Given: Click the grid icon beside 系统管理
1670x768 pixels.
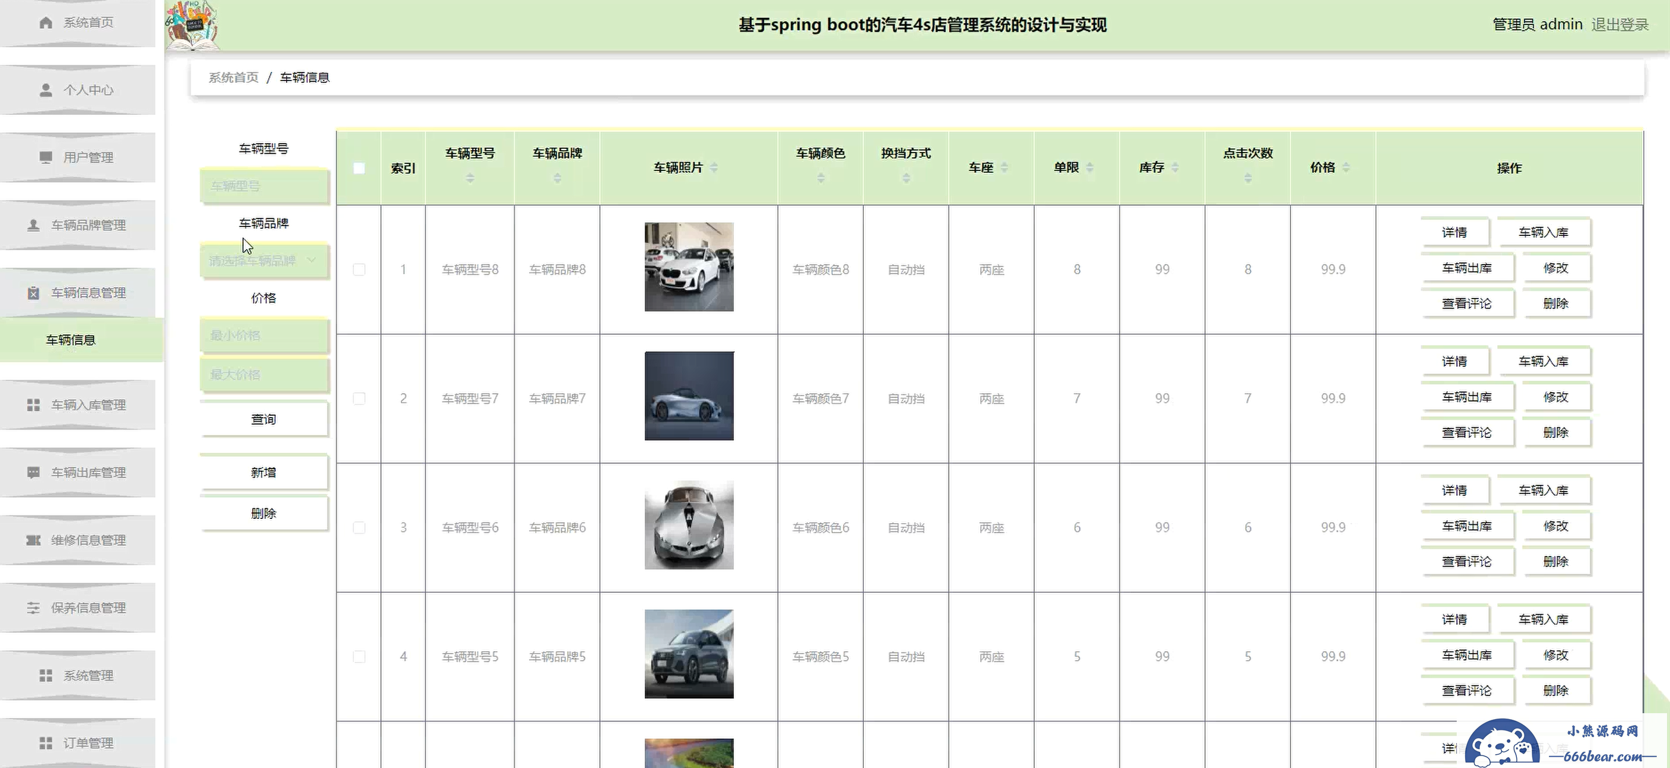Looking at the screenshot, I should tap(45, 675).
